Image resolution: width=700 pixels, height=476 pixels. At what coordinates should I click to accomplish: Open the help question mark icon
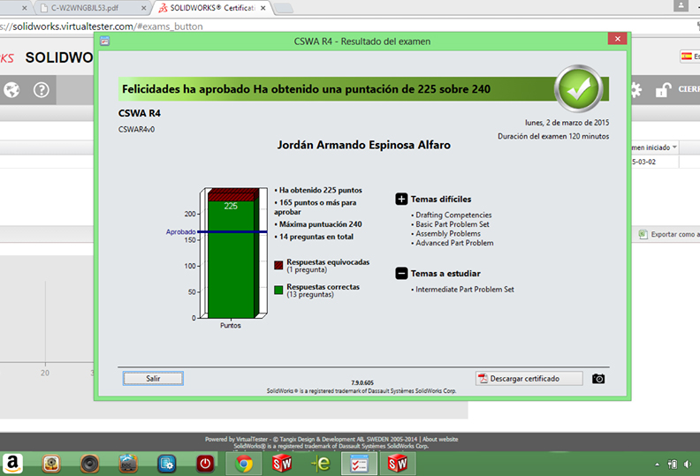point(41,90)
